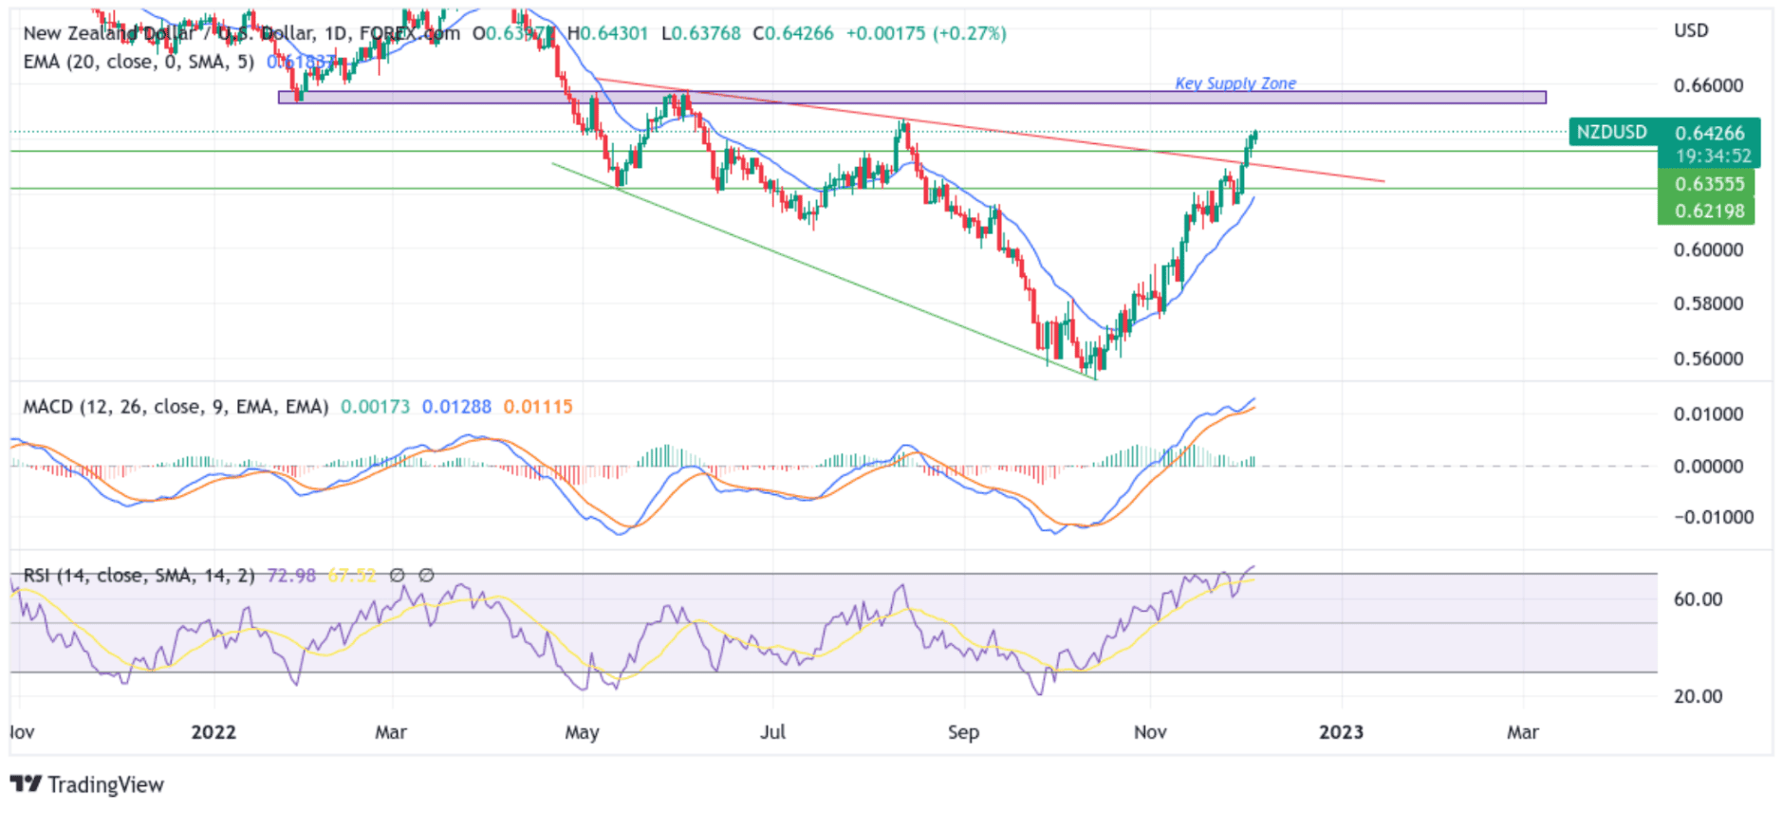1782x828 pixels.
Task: Click the current price 0.64266 label
Action: tap(1710, 133)
